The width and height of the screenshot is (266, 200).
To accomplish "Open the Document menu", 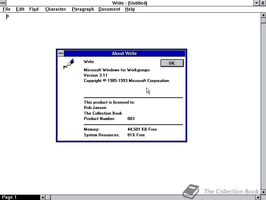I will tap(109, 9).
